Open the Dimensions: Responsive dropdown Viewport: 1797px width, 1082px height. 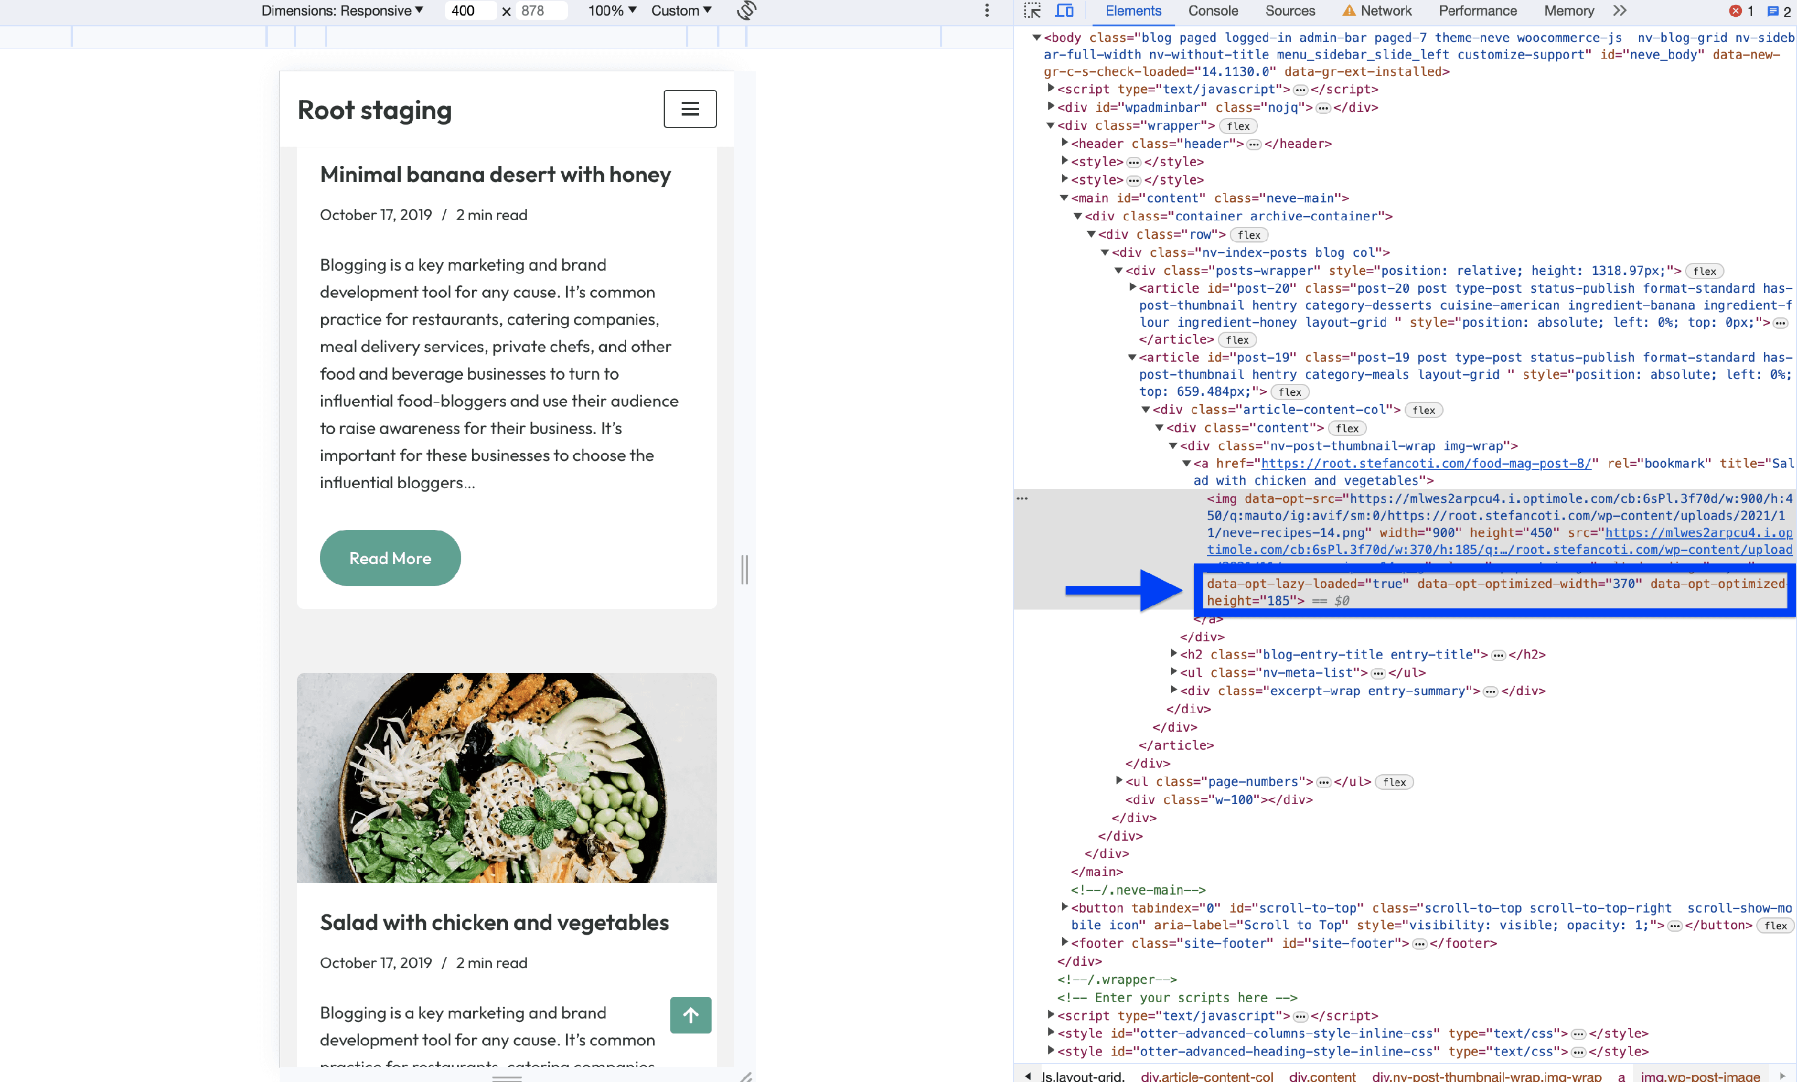343,10
